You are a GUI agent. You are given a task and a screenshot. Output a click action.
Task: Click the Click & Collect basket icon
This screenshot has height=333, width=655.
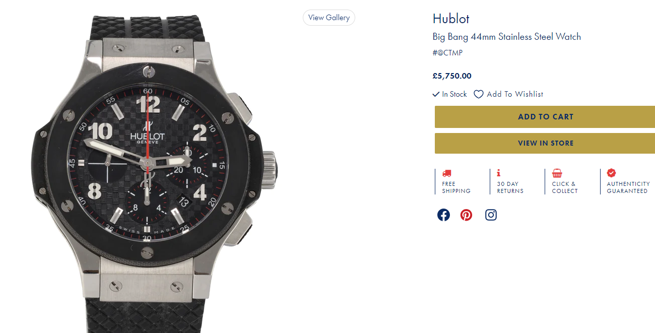pos(557,173)
